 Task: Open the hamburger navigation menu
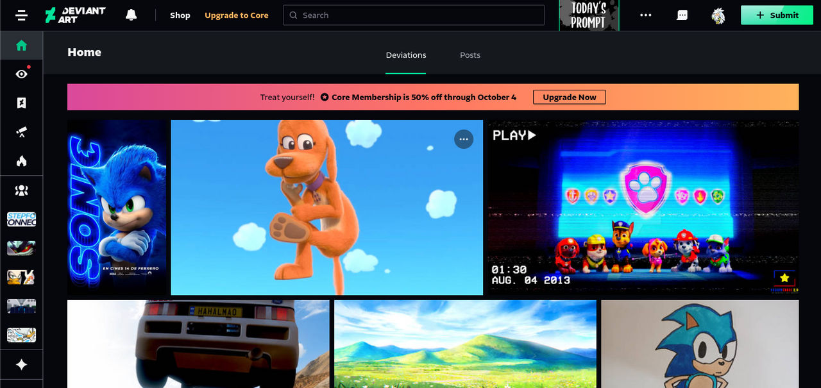tap(21, 15)
